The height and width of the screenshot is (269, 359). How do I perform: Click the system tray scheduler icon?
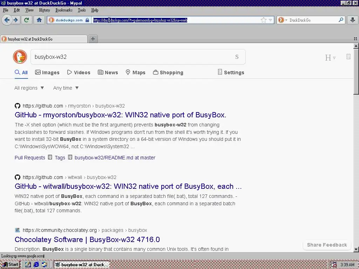333,265
